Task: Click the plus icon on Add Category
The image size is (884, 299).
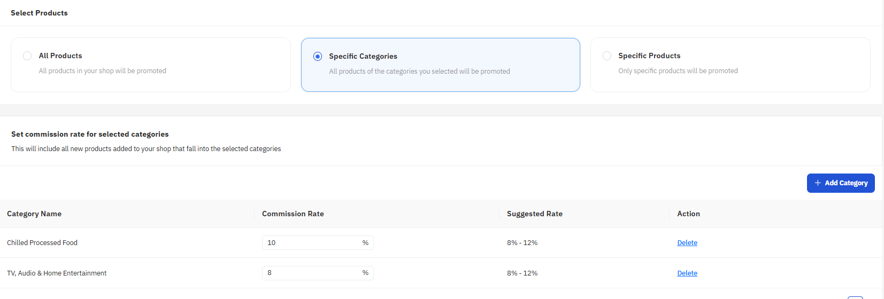Action: 818,183
